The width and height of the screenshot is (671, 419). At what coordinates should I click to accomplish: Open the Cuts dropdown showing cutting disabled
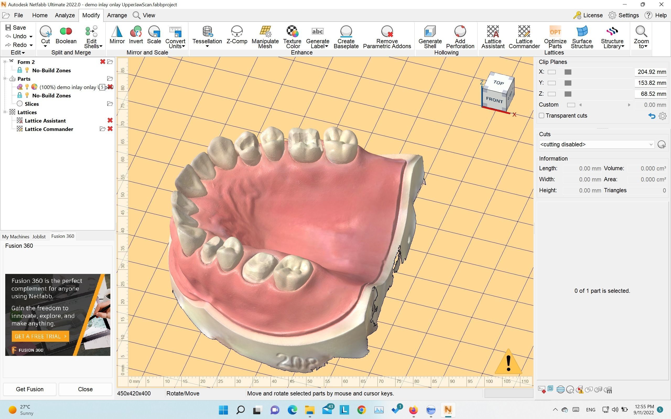(x=596, y=144)
